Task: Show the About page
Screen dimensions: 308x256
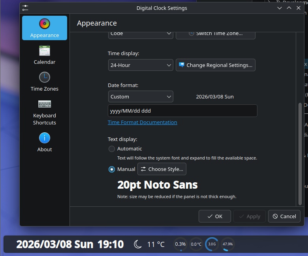Action: coord(45,142)
